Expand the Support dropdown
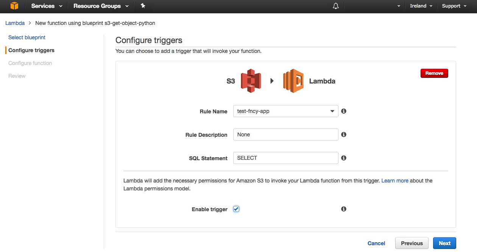 (454, 6)
